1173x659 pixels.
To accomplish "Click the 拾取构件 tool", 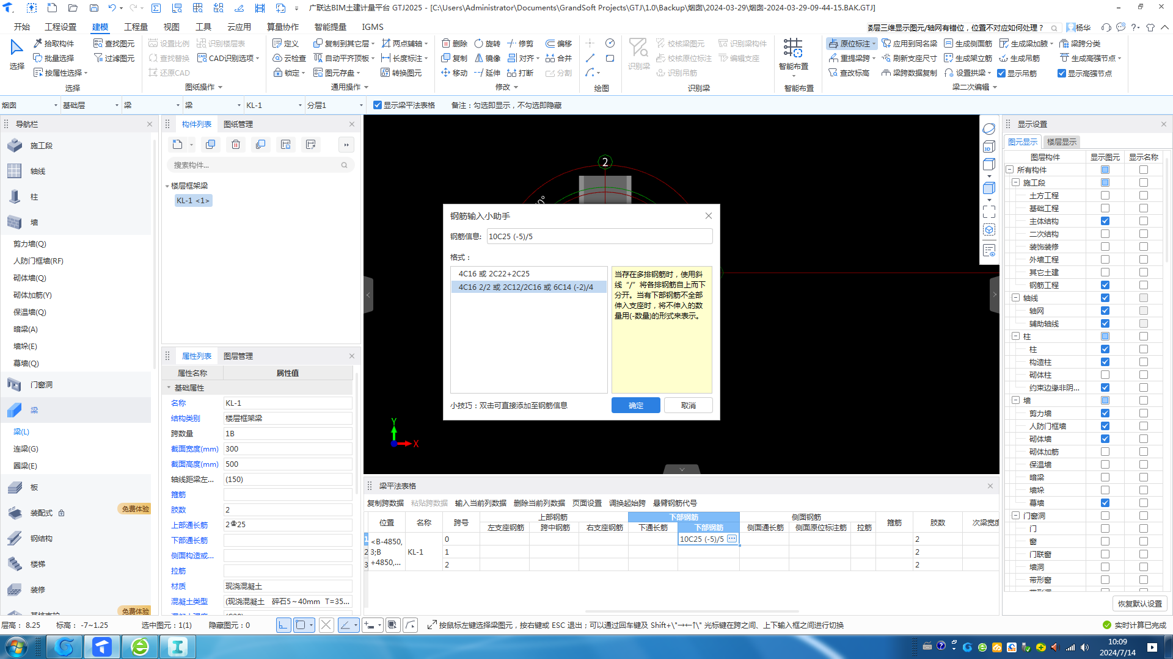I will click(x=54, y=43).
